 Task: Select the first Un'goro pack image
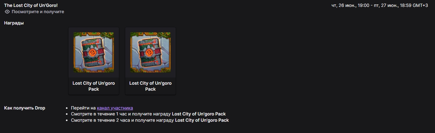pos(94,52)
